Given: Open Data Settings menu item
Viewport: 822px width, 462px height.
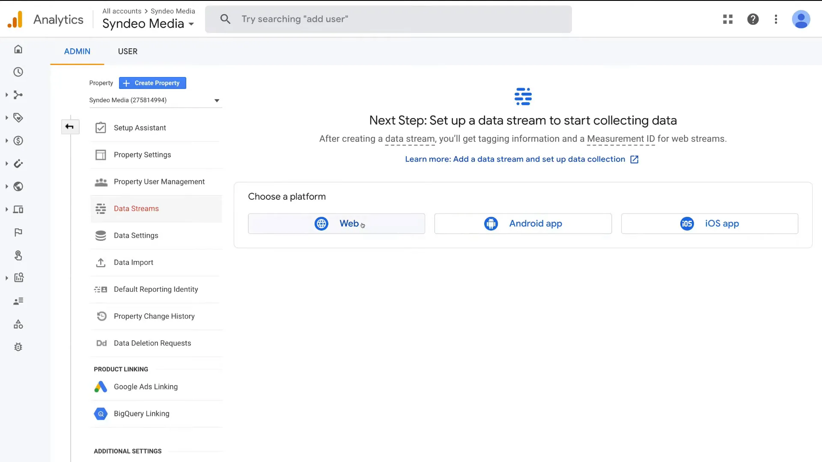Looking at the screenshot, I should tap(156, 236).
